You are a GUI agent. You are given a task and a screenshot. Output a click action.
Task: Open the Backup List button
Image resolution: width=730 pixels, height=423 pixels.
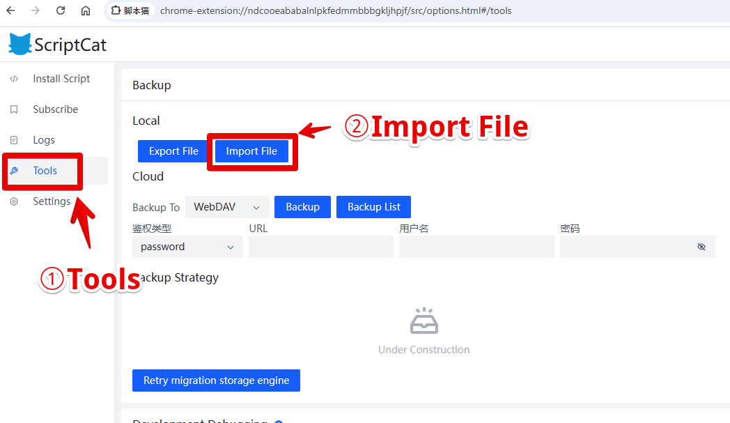[373, 207]
